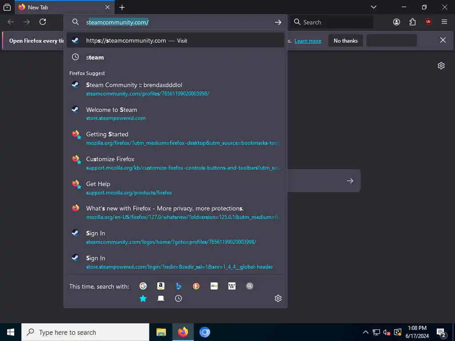This screenshot has height=341, width=455.
Task: Click the Learn more link
Action: click(308, 41)
